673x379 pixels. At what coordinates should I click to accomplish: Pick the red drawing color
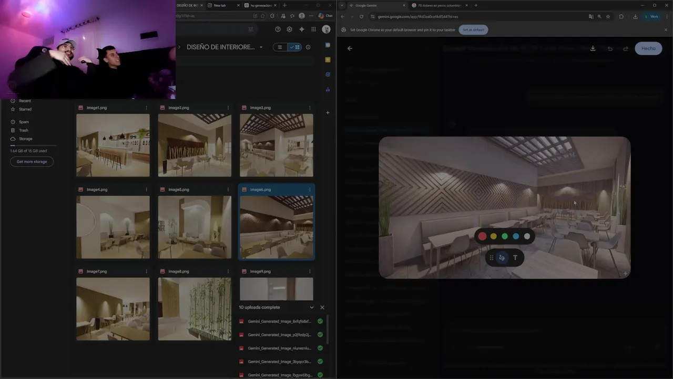pyautogui.click(x=482, y=236)
